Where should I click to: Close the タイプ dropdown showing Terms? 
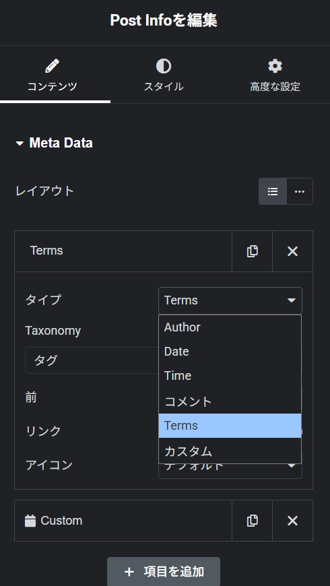pos(230,300)
